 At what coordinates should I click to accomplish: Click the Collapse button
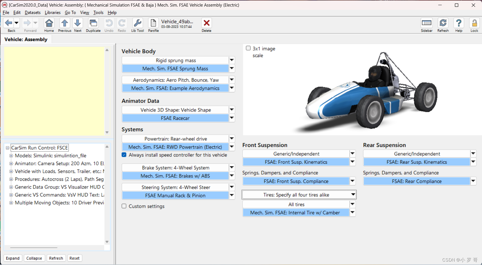coord(34,258)
